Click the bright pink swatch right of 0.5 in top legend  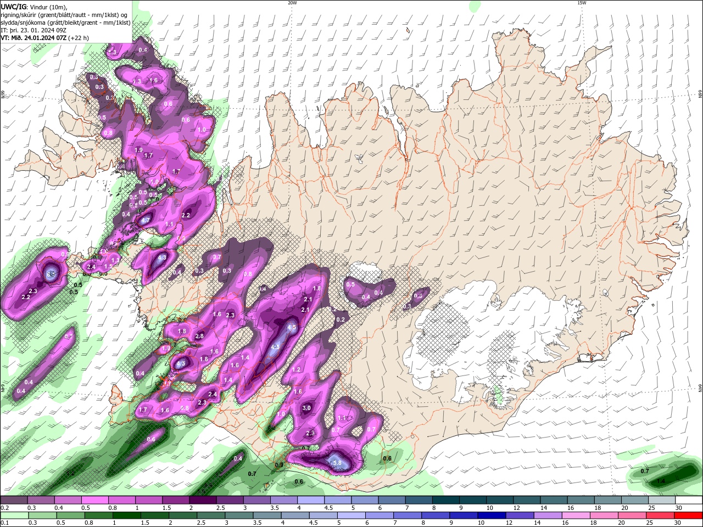tap(94, 500)
